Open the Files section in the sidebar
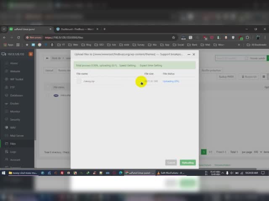 click(x=13, y=144)
